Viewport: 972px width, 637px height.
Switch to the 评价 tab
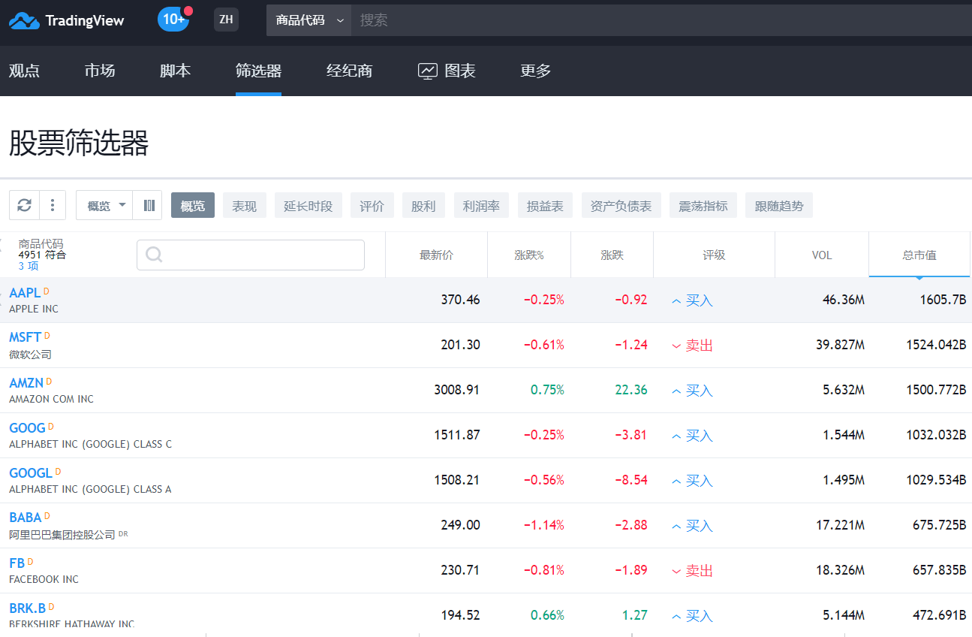click(372, 205)
